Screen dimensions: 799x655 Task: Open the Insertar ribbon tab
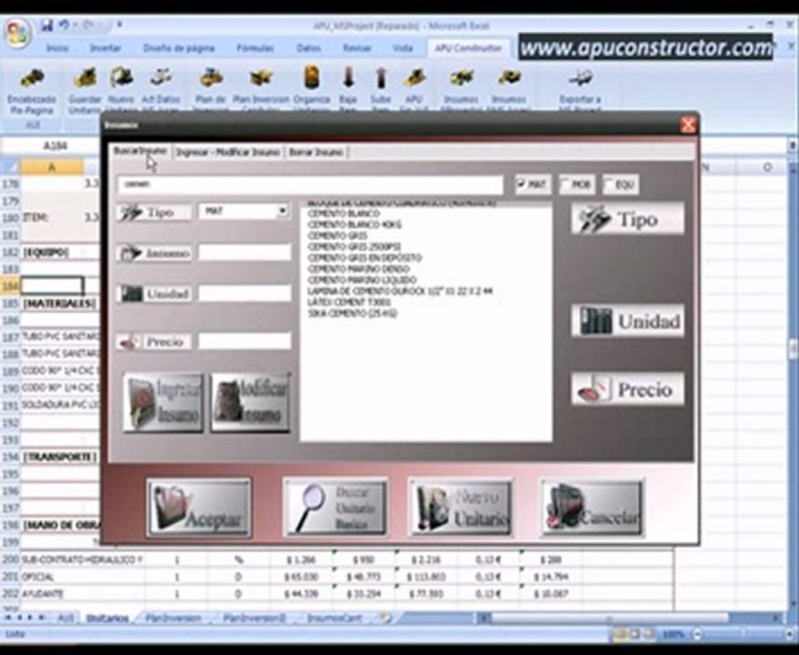[105, 48]
